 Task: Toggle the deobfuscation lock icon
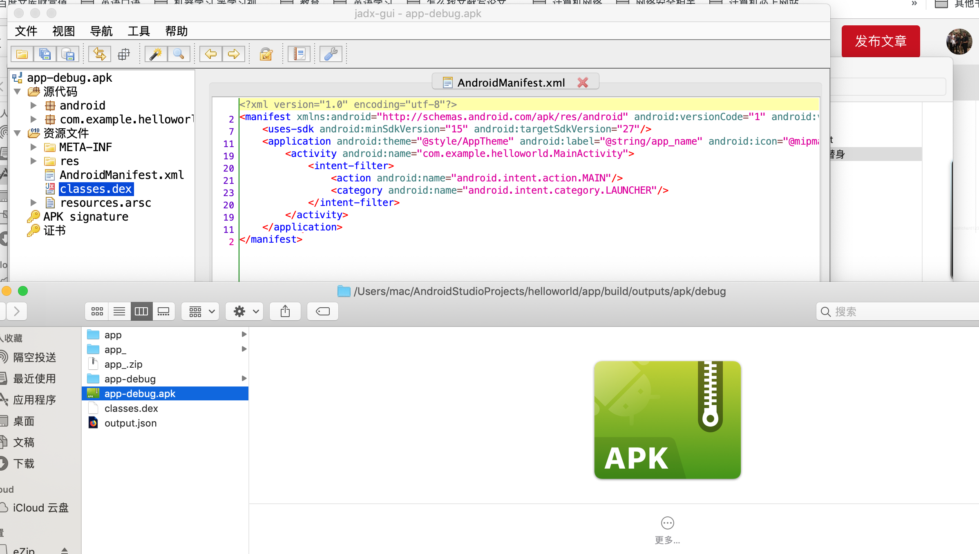(x=266, y=54)
